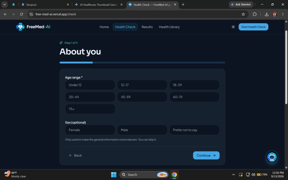Open the clock and date in taskbar

278,175
